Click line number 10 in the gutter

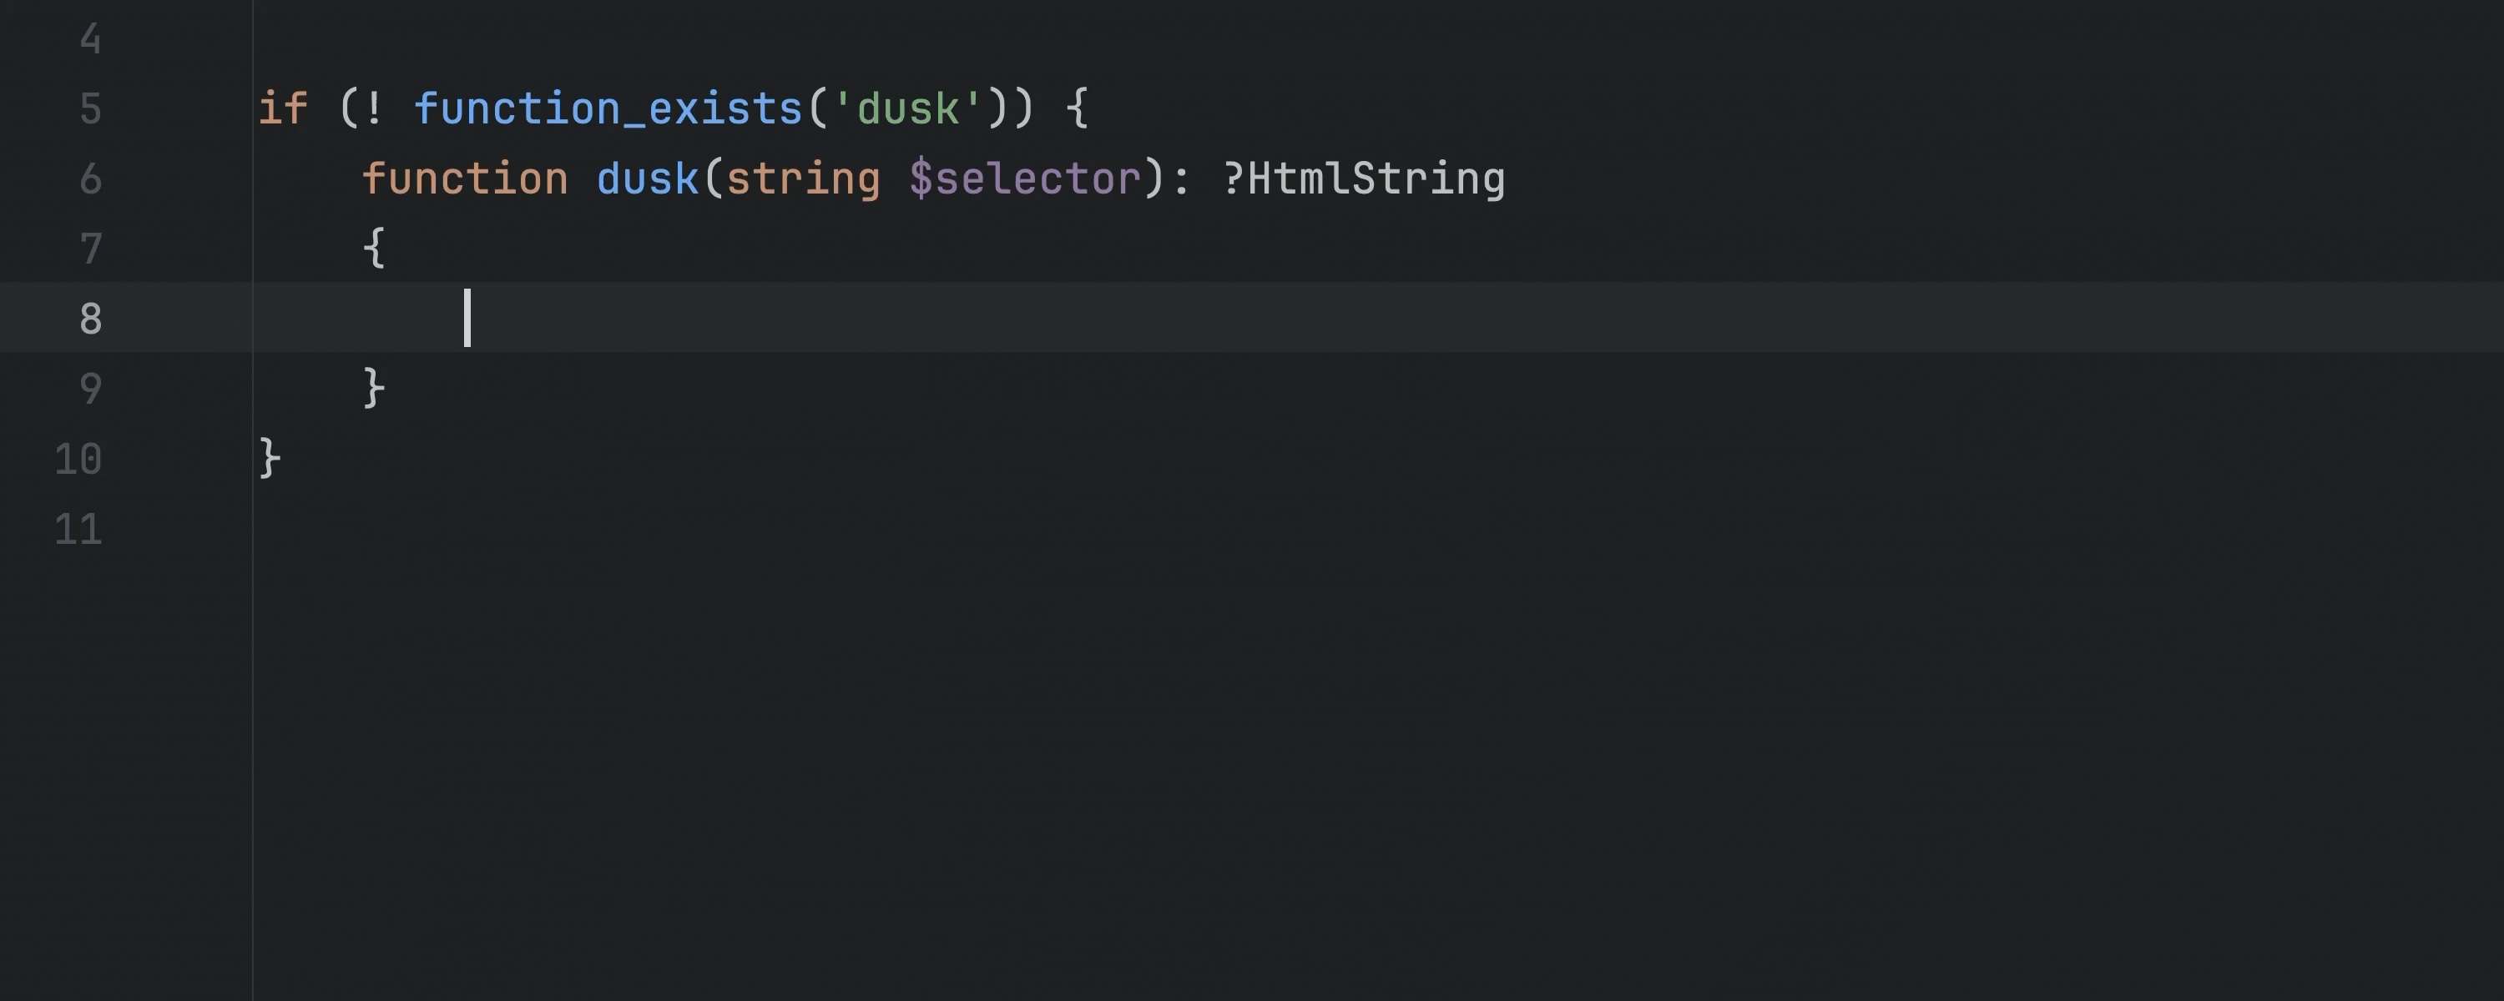[78, 459]
